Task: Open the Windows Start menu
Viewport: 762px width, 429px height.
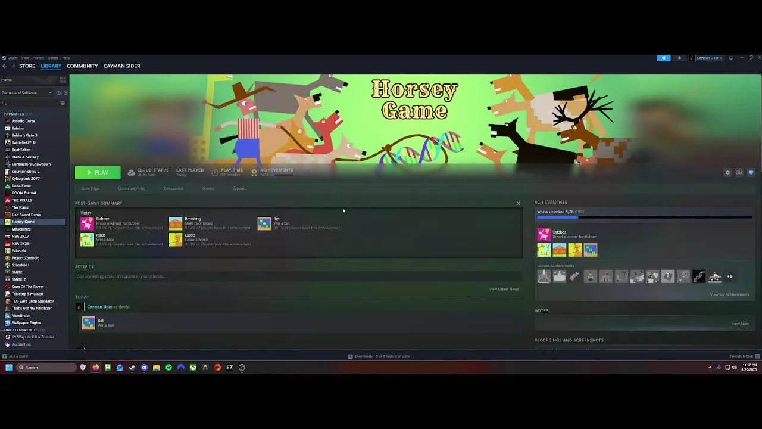Action: coord(9,368)
